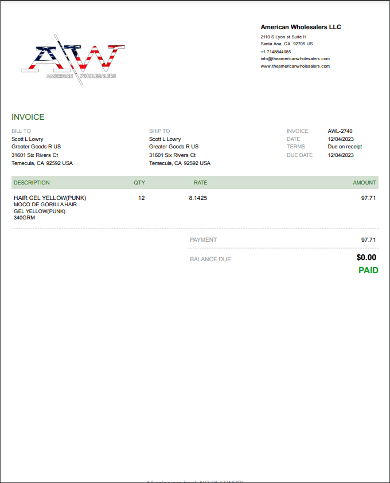Select 31601 Six Rivers Ct under SHIP TO
Screen dimensions: 390x483
pyautogui.click(x=172, y=155)
